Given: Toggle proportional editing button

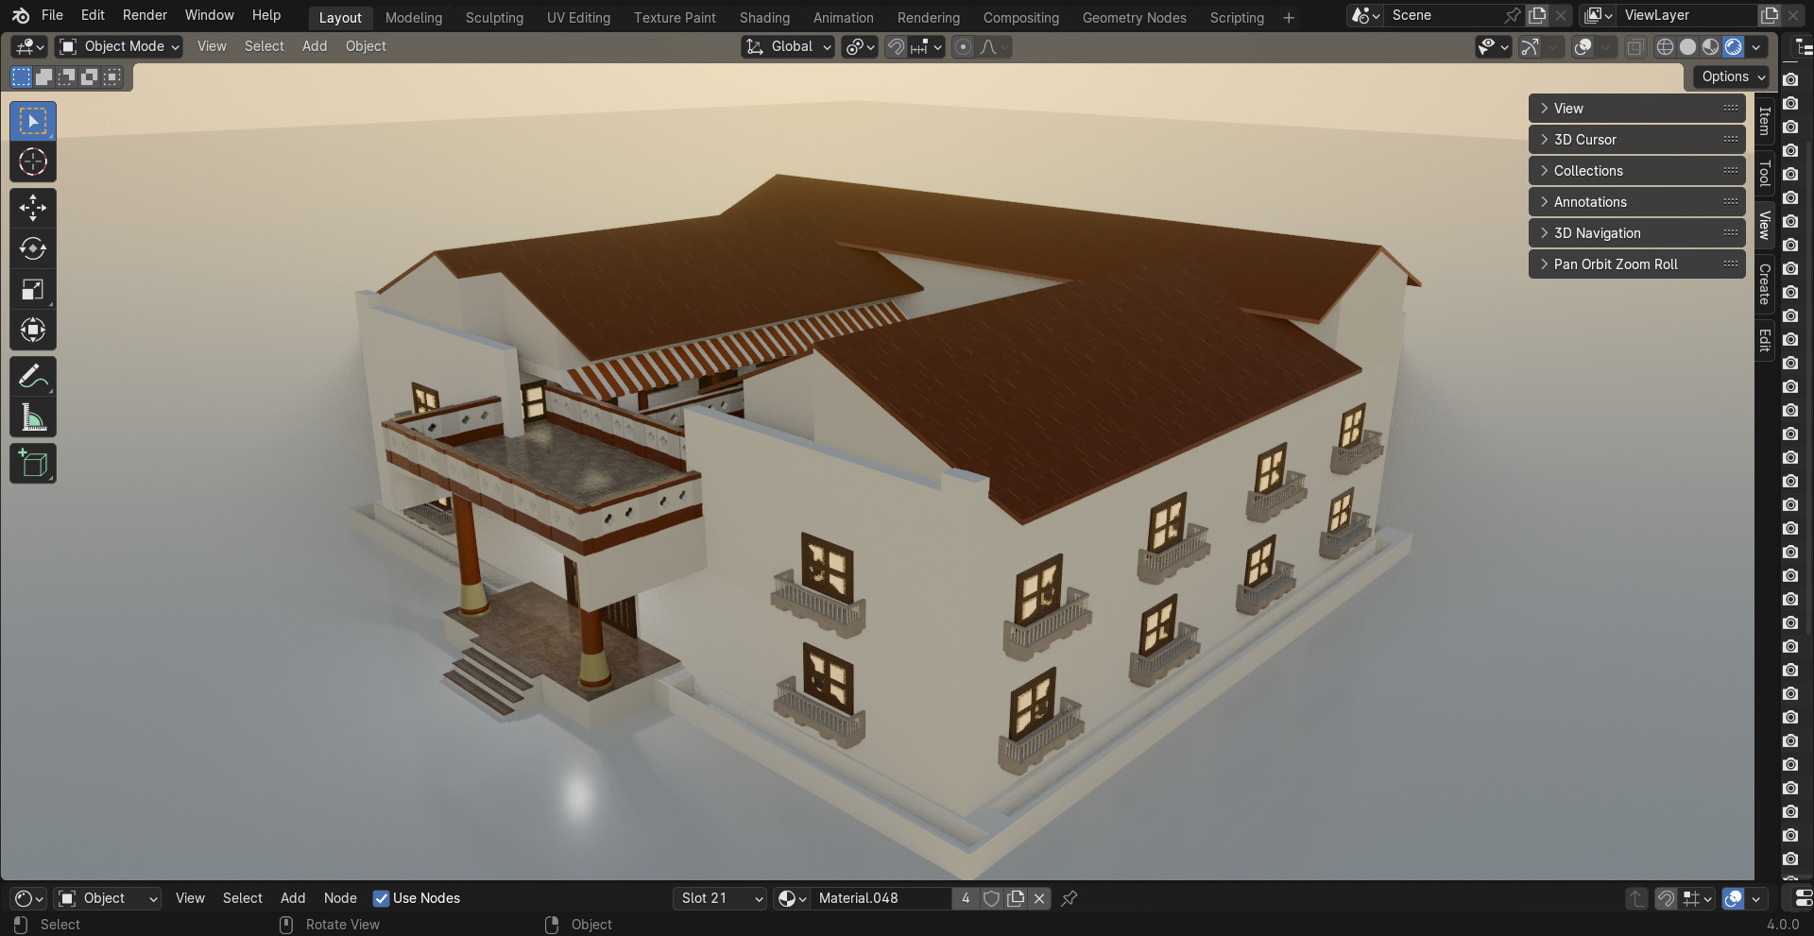Looking at the screenshot, I should 963,46.
